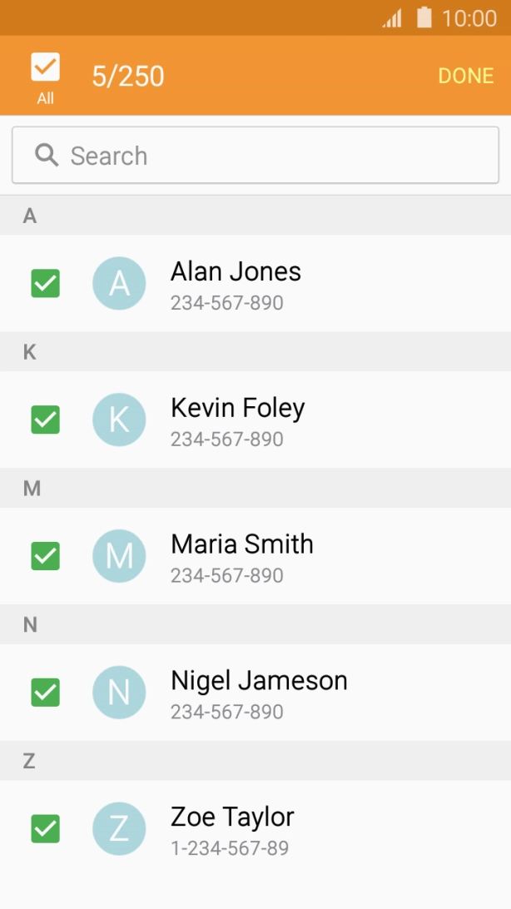Untick Zoe Taylor's checkbox
Viewport: 511px width, 909px height.
(x=45, y=829)
